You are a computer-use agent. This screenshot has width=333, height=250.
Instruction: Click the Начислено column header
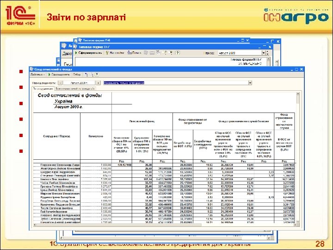pyautogui.click(x=96, y=136)
